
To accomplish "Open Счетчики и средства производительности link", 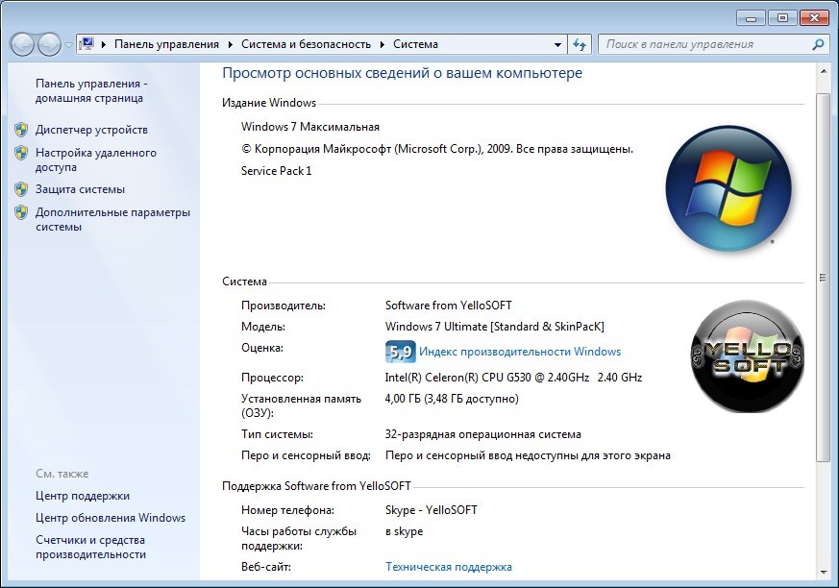I will point(90,548).
